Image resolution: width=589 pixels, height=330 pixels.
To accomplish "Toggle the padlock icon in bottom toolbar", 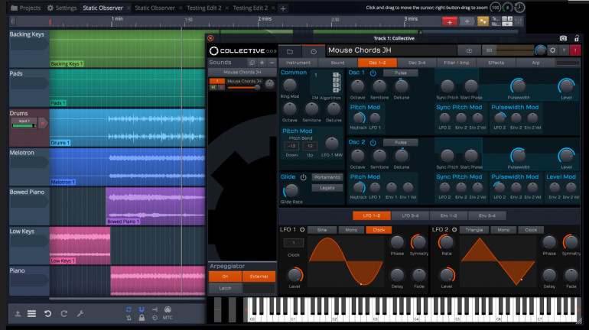I will coord(142,318).
